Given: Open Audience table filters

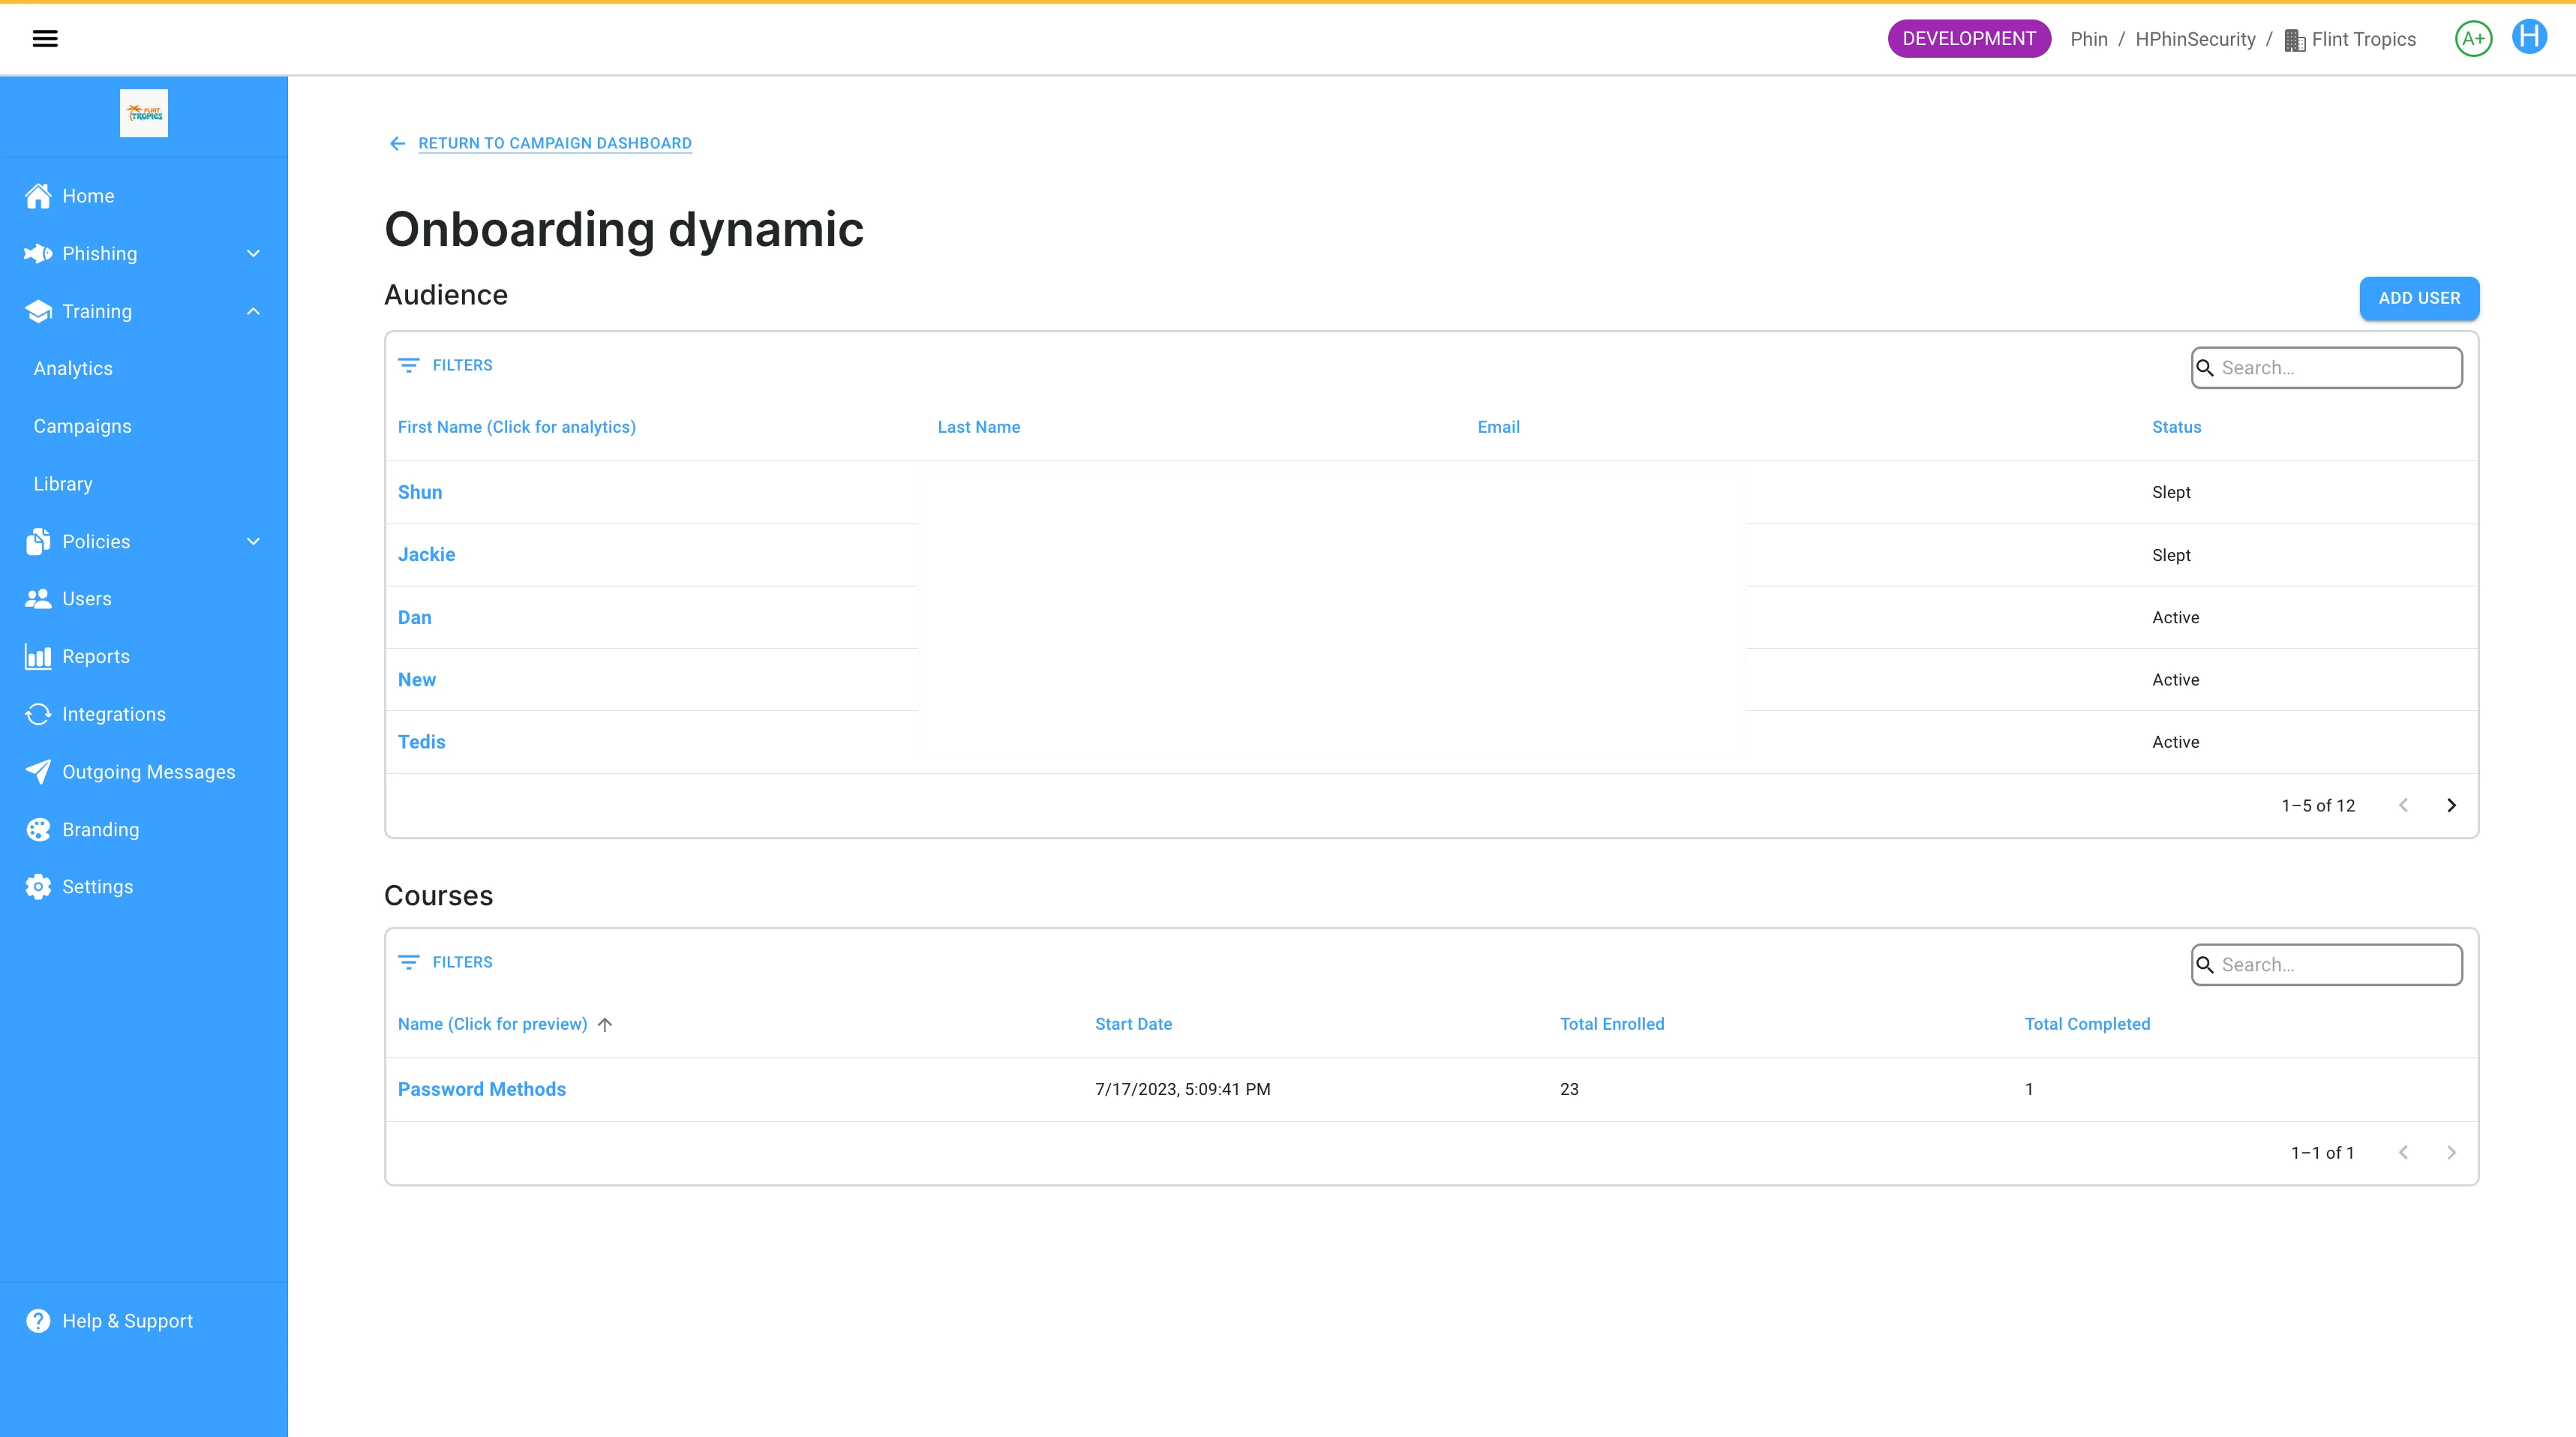Looking at the screenshot, I should tap(446, 365).
